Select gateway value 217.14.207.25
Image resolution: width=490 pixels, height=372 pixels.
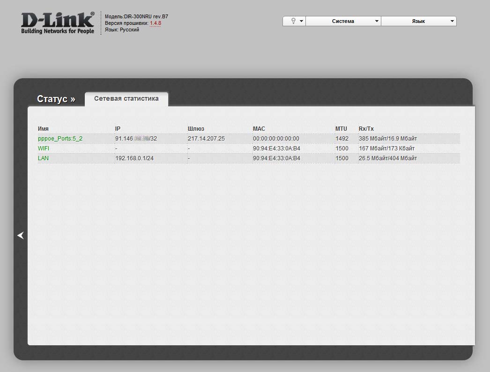coord(206,139)
